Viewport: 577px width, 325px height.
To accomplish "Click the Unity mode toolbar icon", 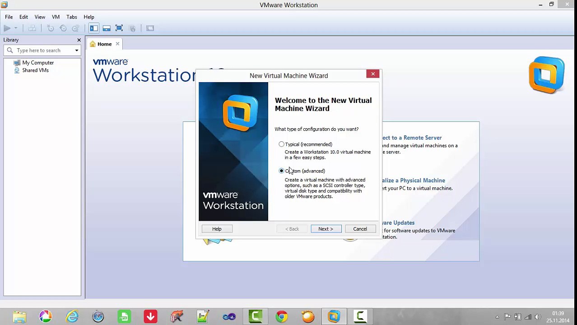I will 132,28.
